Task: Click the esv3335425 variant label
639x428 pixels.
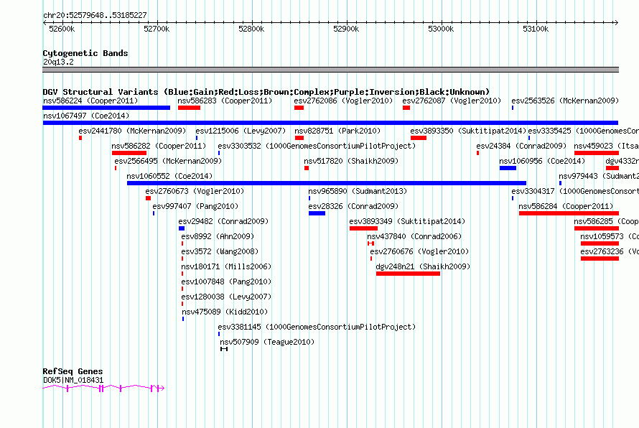Action: tap(583, 131)
